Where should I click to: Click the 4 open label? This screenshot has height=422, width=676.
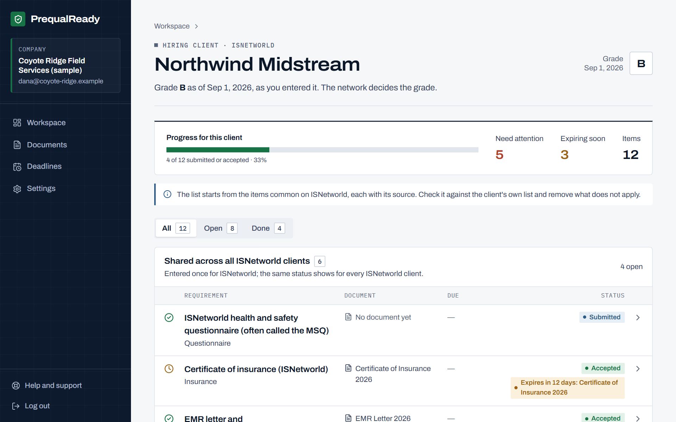(x=631, y=267)
